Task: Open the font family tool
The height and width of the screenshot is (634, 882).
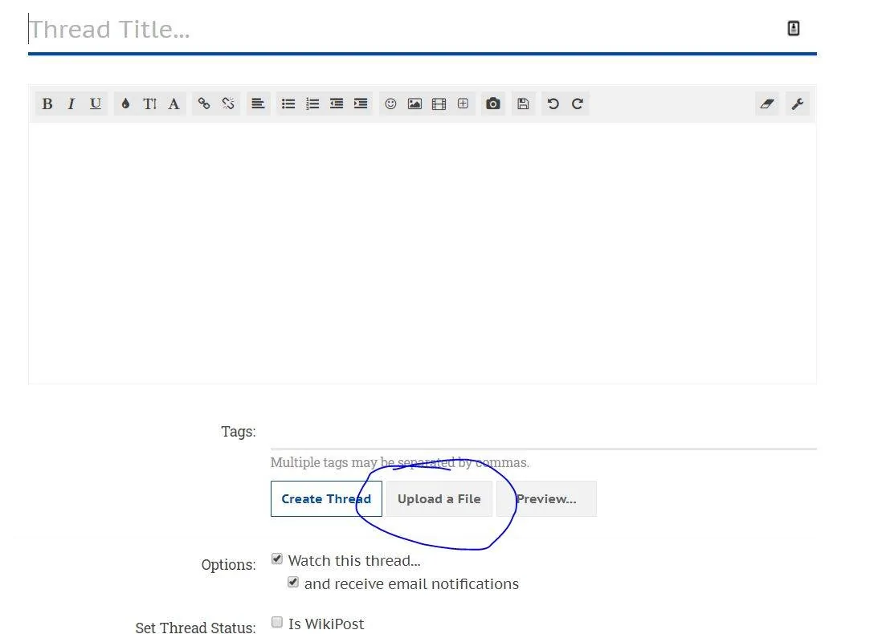Action: 174,104
